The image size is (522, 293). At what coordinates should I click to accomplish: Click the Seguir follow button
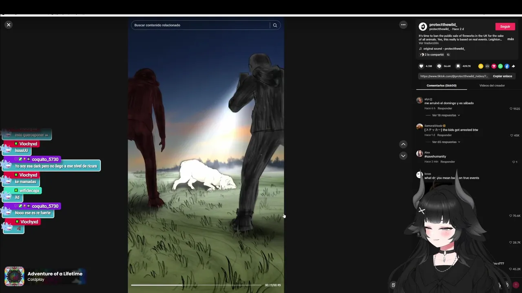[x=505, y=26]
